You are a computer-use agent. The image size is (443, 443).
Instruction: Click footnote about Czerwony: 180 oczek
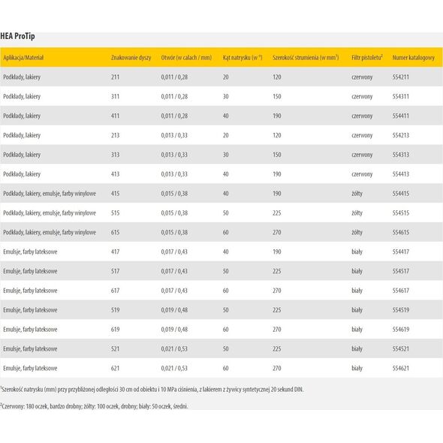[x=94, y=406]
